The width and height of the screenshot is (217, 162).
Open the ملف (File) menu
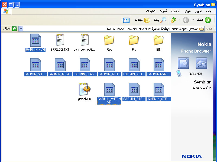[208, 11]
